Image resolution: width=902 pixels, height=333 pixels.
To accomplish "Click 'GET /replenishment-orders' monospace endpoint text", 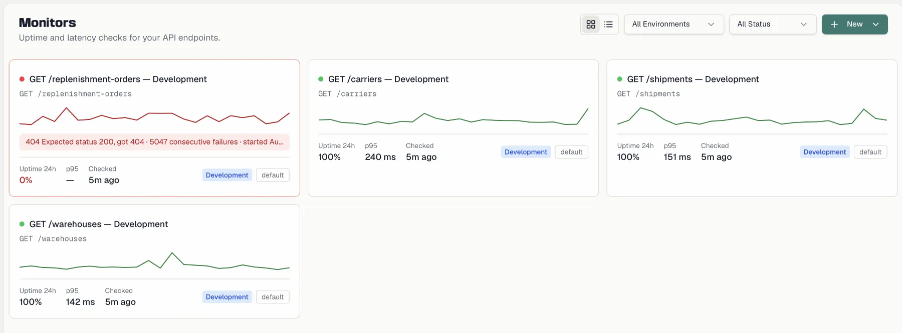I will [76, 94].
